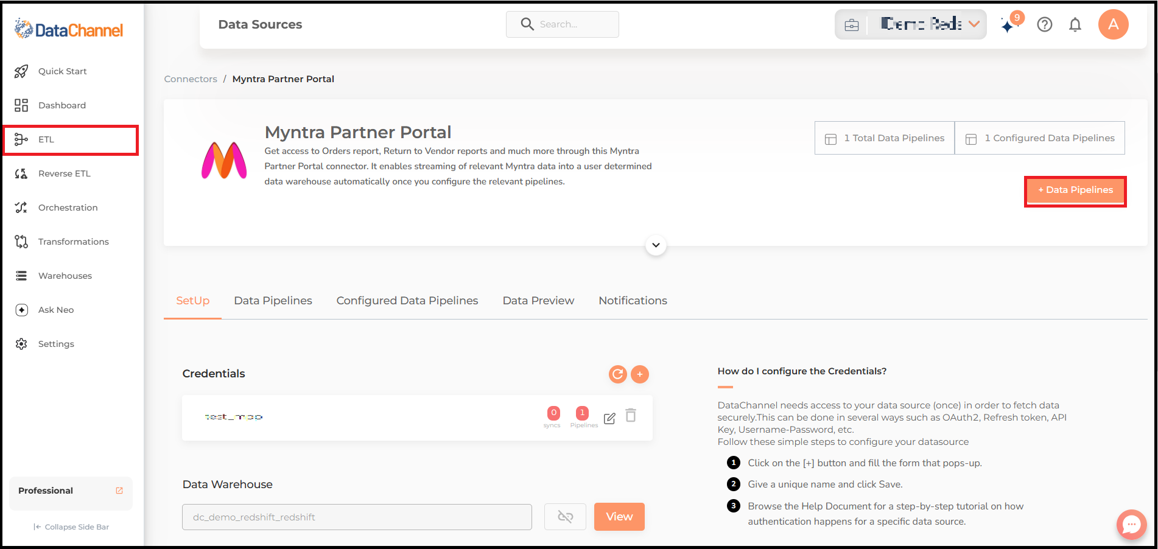1158x549 pixels.
Task: Click the Orchestration sidebar icon
Action: pos(21,208)
